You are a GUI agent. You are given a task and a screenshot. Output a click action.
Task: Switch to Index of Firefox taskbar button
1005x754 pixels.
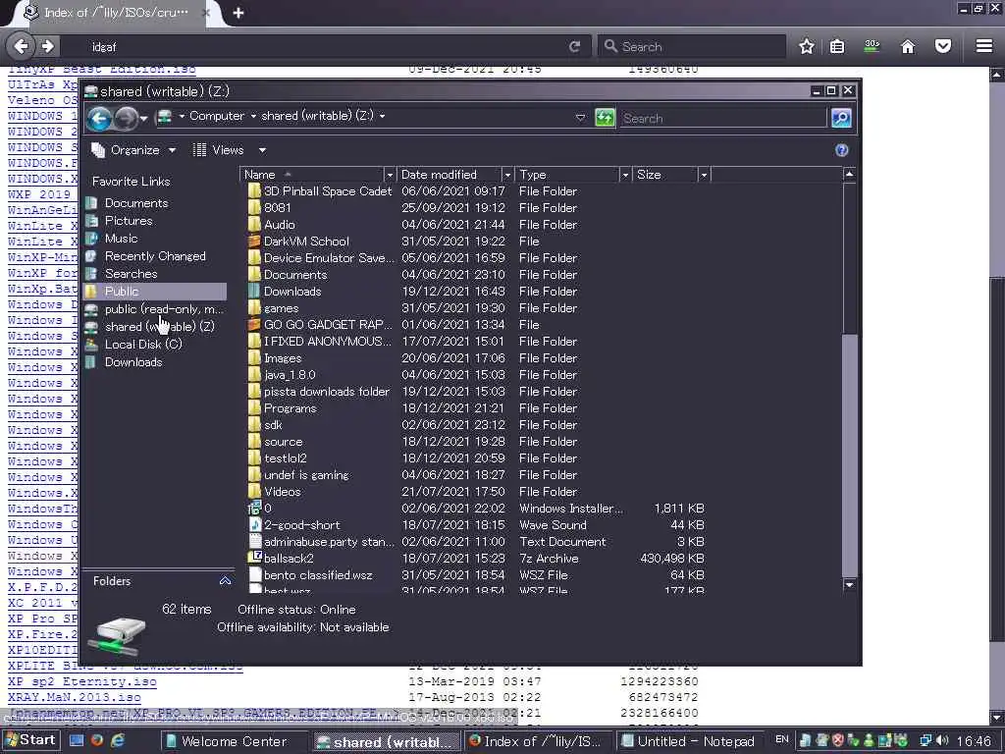tap(536, 741)
